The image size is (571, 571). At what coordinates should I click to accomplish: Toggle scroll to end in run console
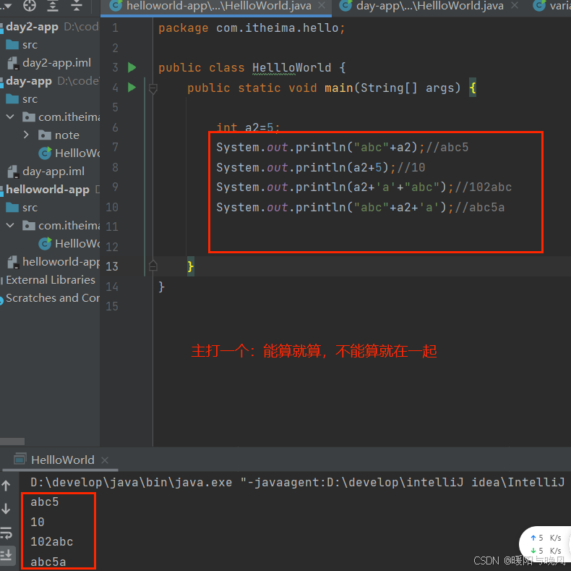7,555
